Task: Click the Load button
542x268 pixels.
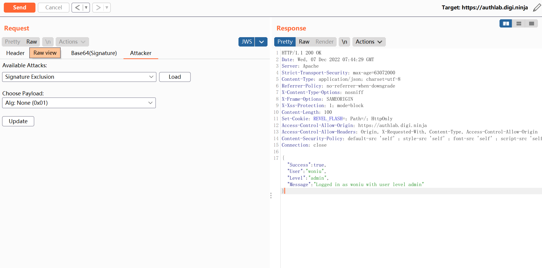Action: pos(175,77)
